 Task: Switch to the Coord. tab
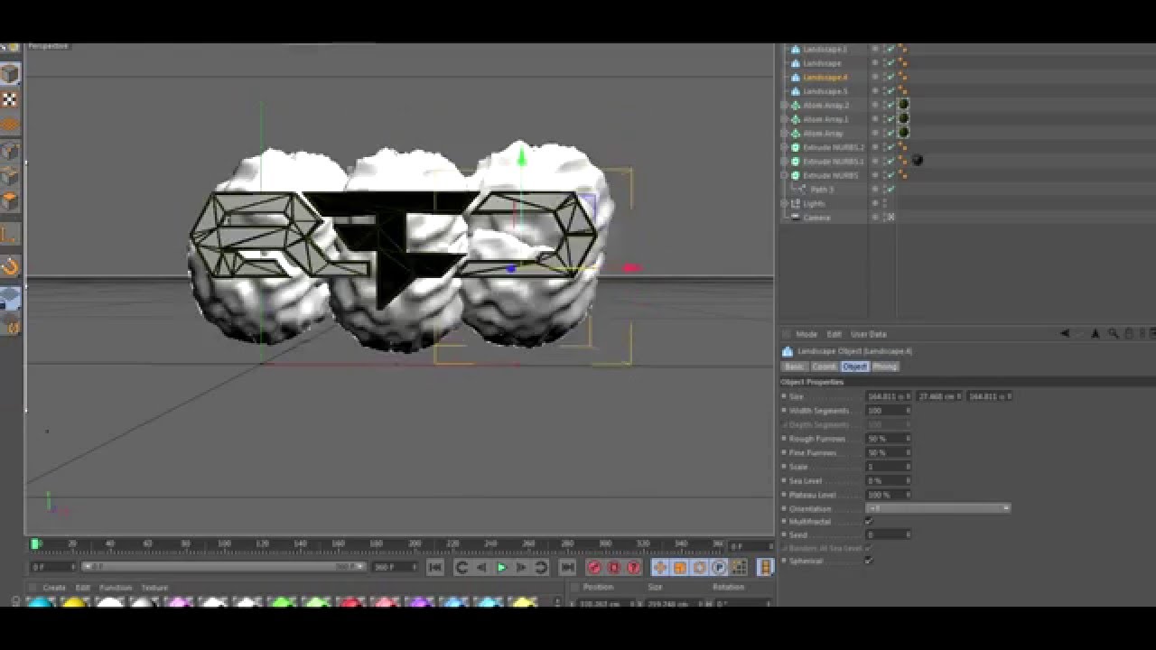(x=824, y=367)
